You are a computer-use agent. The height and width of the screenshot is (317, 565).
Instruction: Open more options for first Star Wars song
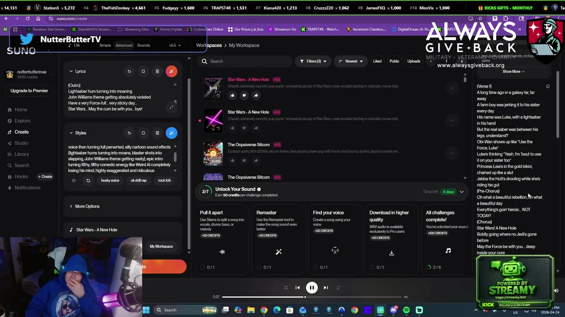click(452, 88)
